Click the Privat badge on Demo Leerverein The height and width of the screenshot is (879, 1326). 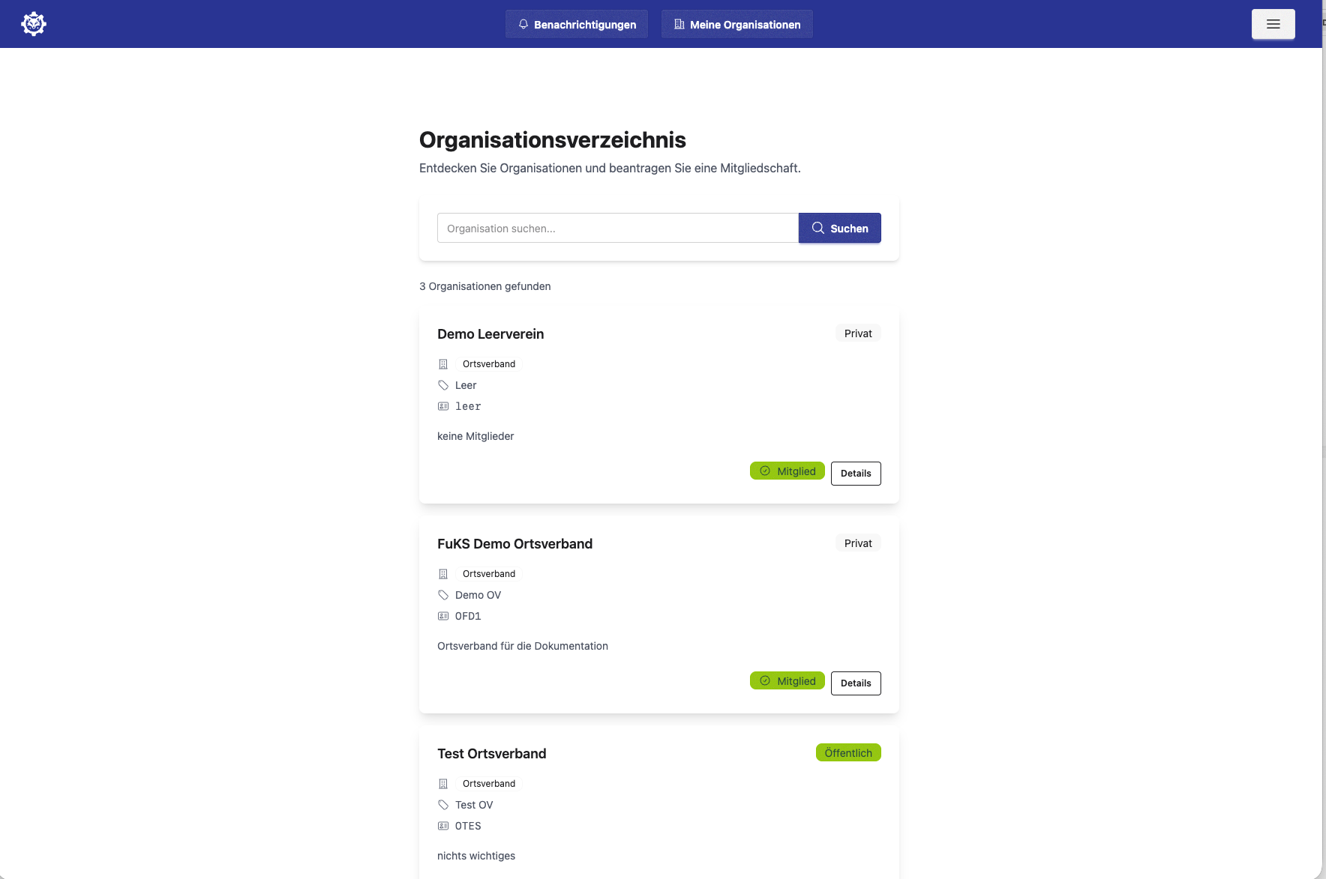tap(857, 333)
